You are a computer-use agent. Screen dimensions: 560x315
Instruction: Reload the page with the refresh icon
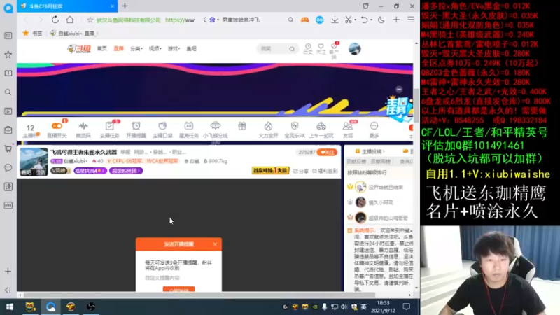coord(55,20)
